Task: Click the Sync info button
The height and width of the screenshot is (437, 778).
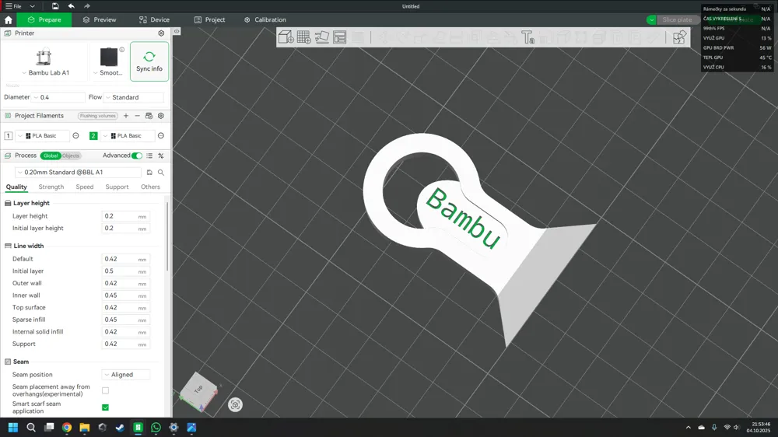Action: pyautogui.click(x=149, y=61)
